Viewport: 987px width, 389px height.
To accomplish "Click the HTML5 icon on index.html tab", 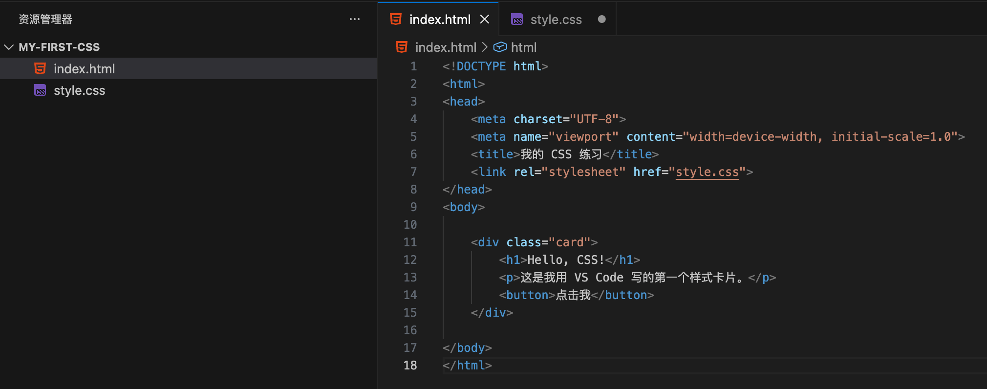I will pyautogui.click(x=396, y=20).
